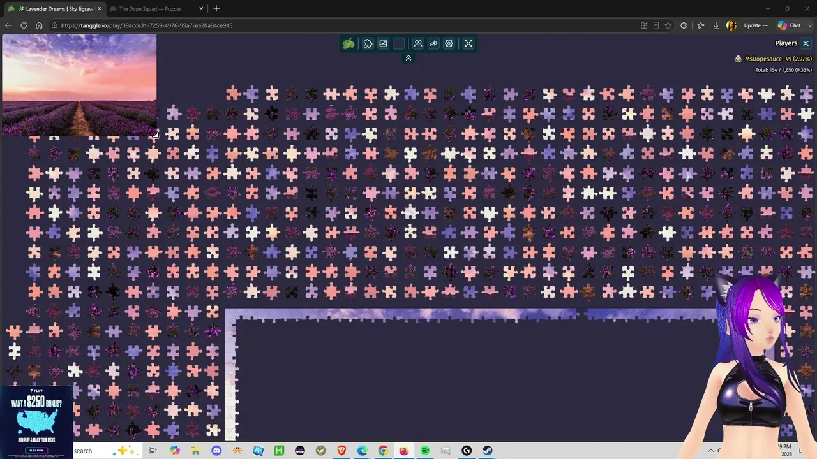The width and height of the screenshot is (817, 459).
Task: Open File Explorer from the taskbar
Action: click(x=195, y=451)
